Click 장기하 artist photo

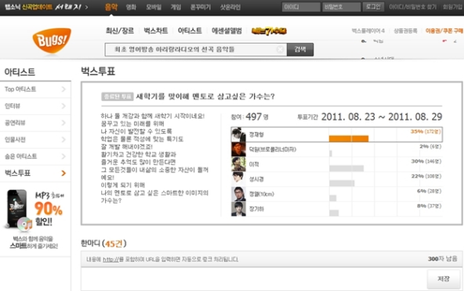click(238, 209)
